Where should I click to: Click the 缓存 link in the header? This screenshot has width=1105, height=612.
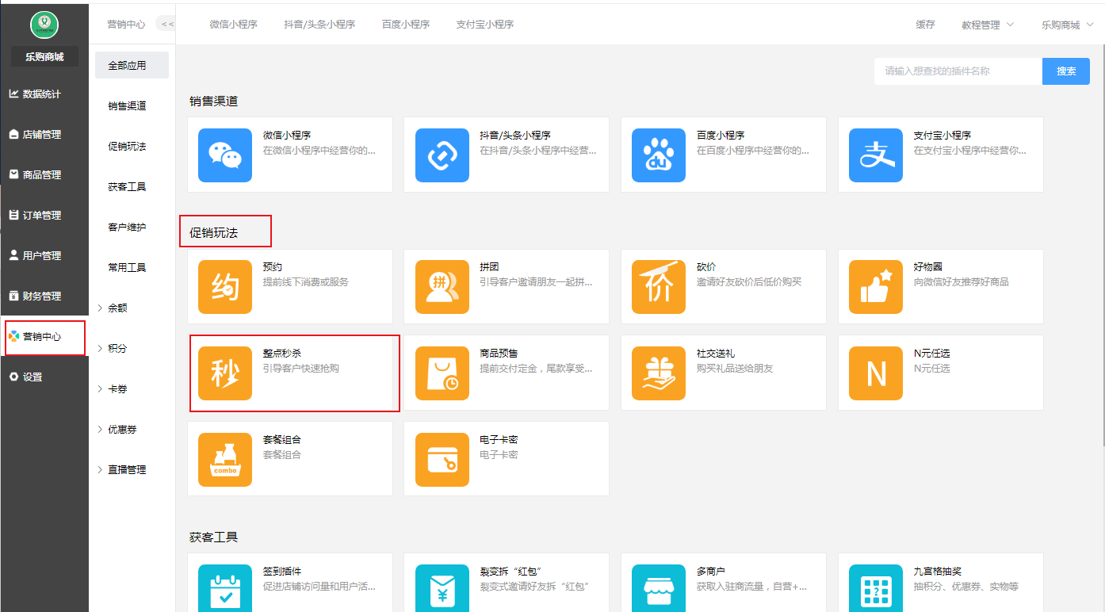(925, 25)
